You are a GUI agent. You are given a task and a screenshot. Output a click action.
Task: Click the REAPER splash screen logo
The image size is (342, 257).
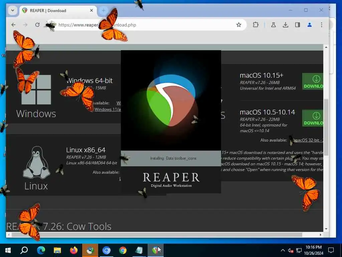click(x=171, y=100)
